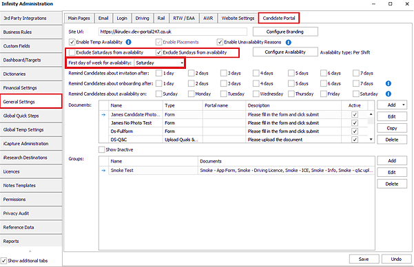Viewport: 414px width, 267px height.
Task: Toggle Enable Temp Availability checkbox
Action: pos(72,42)
